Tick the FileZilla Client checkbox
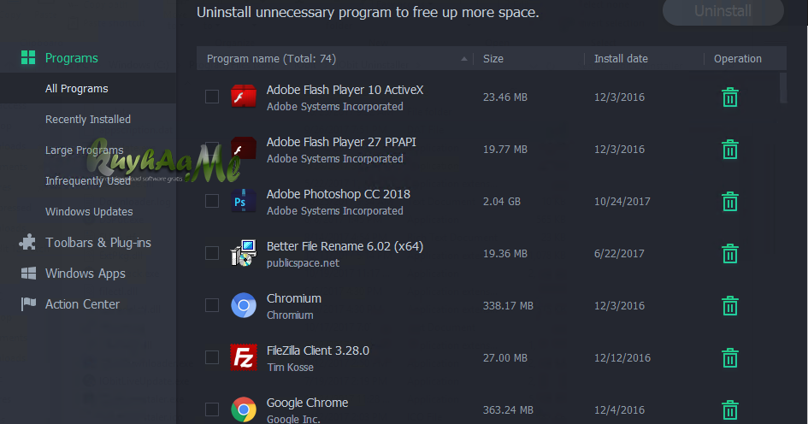This screenshot has width=808, height=424. coord(212,357)
